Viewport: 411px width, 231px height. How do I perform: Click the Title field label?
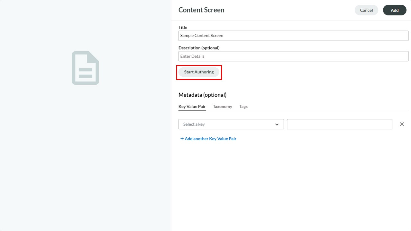pos(183,27)
